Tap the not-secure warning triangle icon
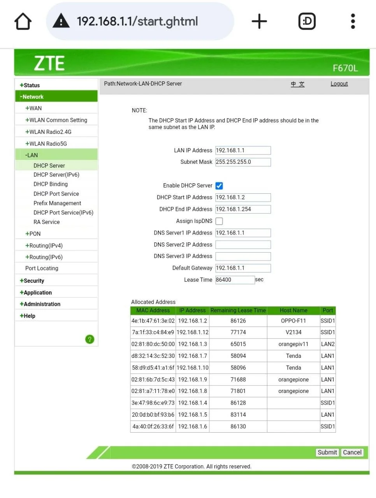 61,21
